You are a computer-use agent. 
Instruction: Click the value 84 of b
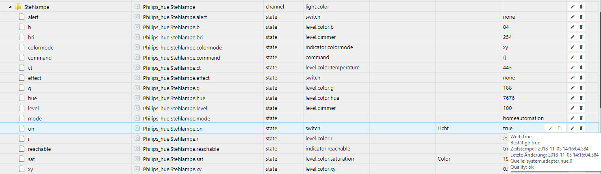click(x=506, y=27)
